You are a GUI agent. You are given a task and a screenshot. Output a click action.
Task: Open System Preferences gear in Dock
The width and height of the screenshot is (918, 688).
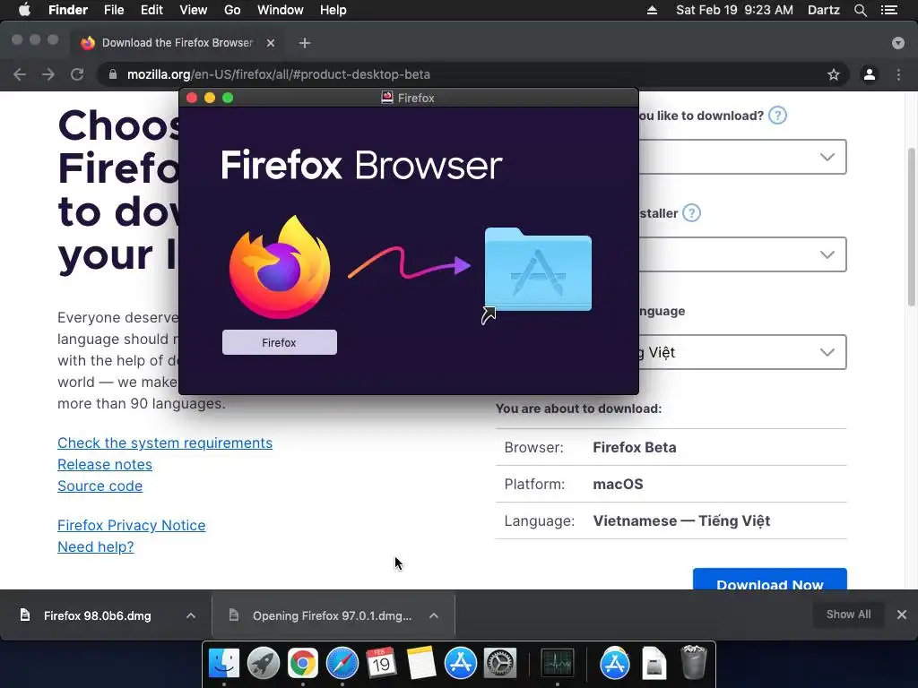coord(500,664)
